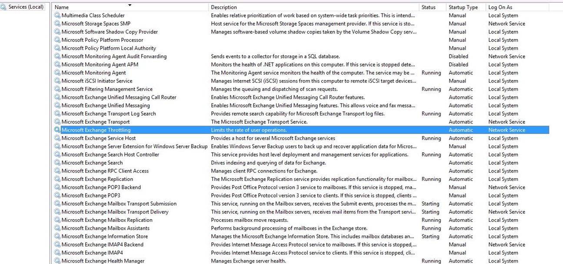Viewport: 563px width, 264px height.
Task: Click the gear icon of Microsoft Exchange POP3 Backend
Action: click(x=57, y=187)
